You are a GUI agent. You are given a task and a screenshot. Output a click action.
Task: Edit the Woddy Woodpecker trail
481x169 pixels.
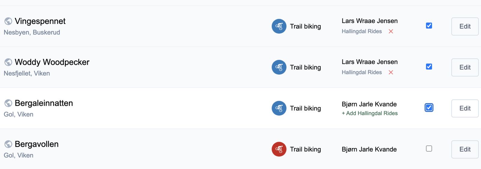[x=465, y=67]
